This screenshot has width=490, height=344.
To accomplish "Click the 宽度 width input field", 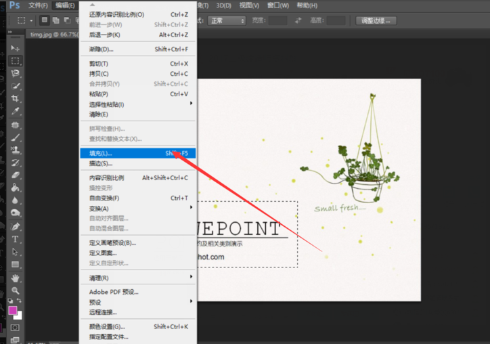I will pyautogui.click(x=278, y=21).
